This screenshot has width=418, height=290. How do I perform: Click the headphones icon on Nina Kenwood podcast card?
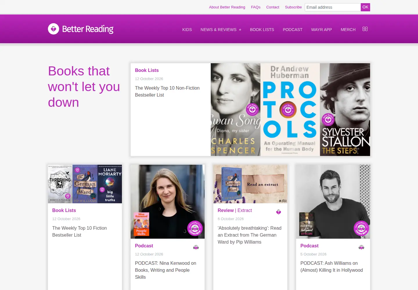tap(196, 247)
